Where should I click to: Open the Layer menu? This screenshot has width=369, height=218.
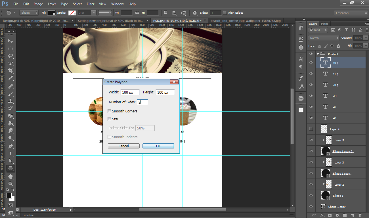tap(52, 4)
